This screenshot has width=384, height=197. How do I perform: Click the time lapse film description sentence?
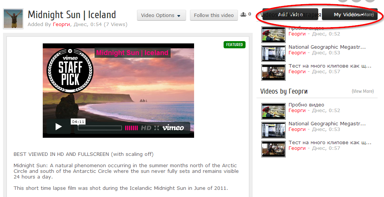point(121,188)
